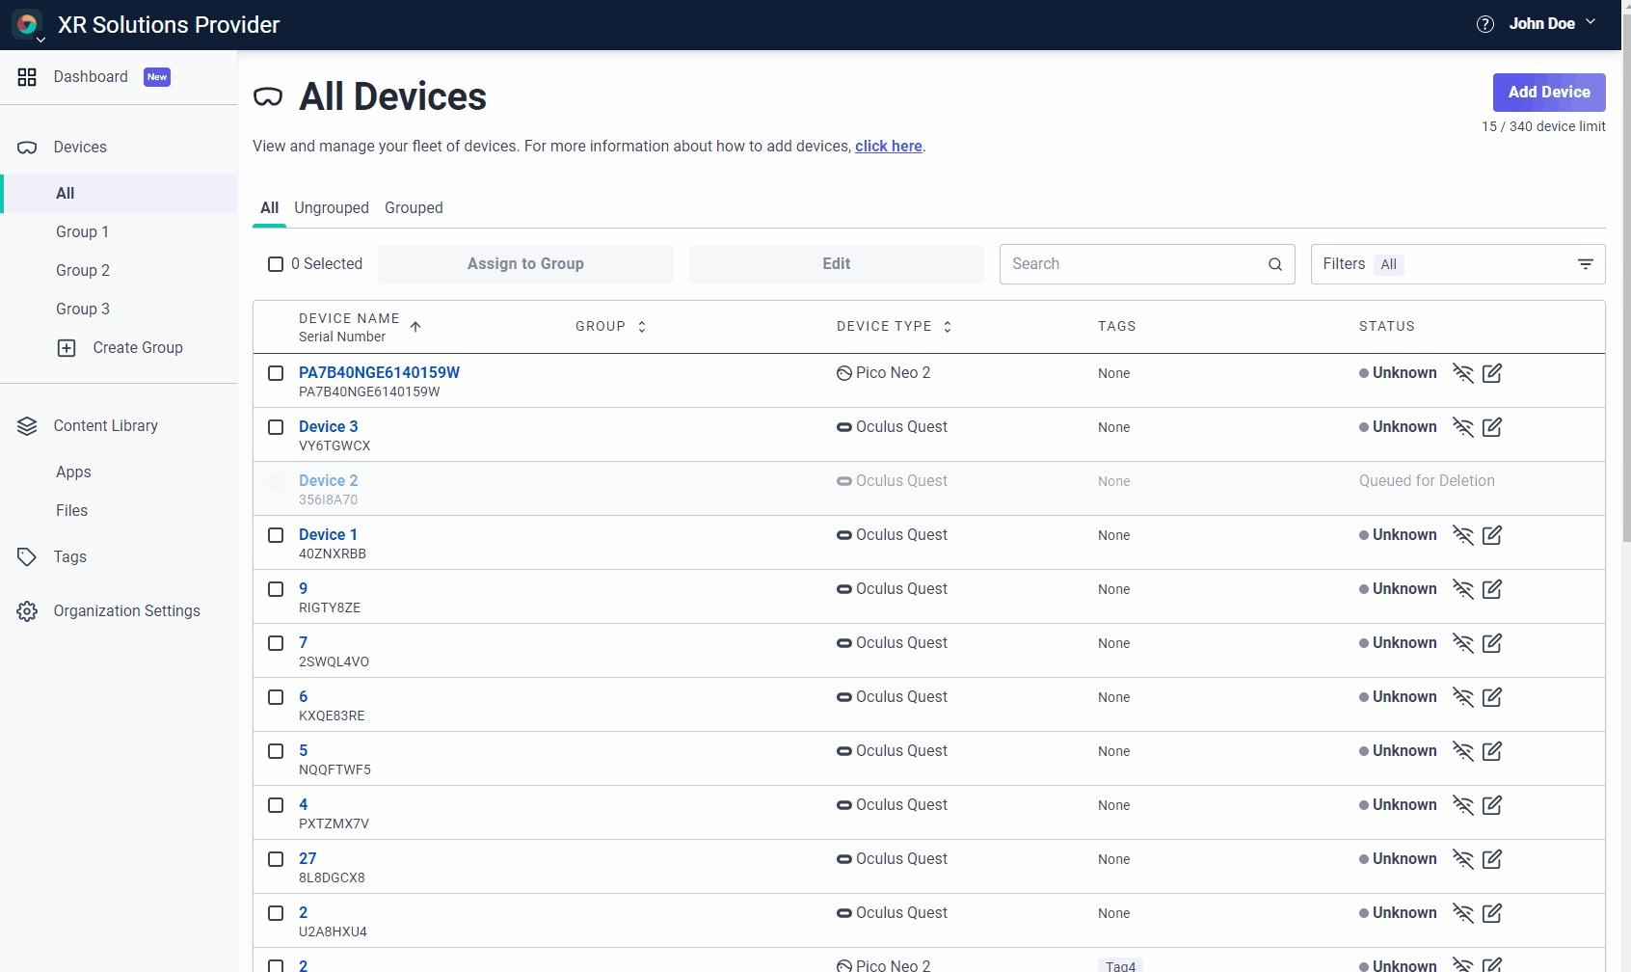Click serial number 'VY6TGWCX'

coord(334,446)
